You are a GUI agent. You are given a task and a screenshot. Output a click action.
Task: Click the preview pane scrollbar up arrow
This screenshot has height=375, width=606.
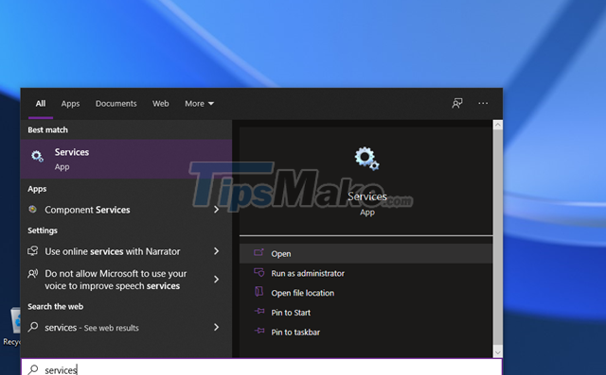498,125
